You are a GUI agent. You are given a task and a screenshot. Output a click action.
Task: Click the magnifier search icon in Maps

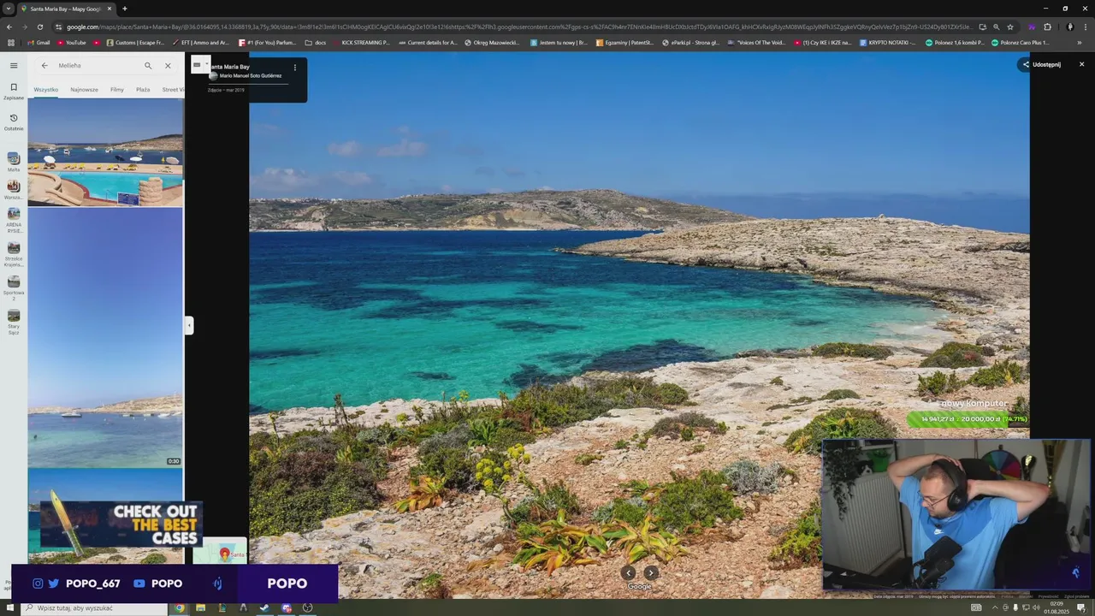click(x=148, y=65)
